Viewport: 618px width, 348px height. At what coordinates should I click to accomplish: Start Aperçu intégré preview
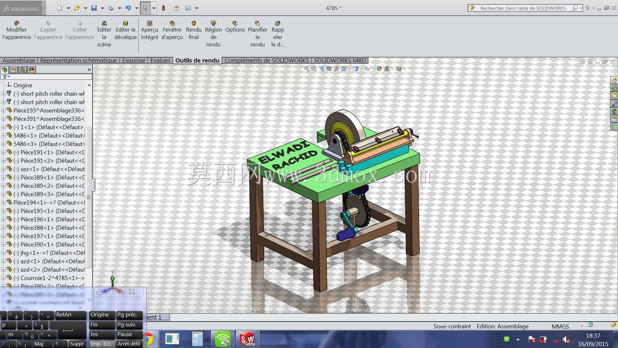(149, 30)
